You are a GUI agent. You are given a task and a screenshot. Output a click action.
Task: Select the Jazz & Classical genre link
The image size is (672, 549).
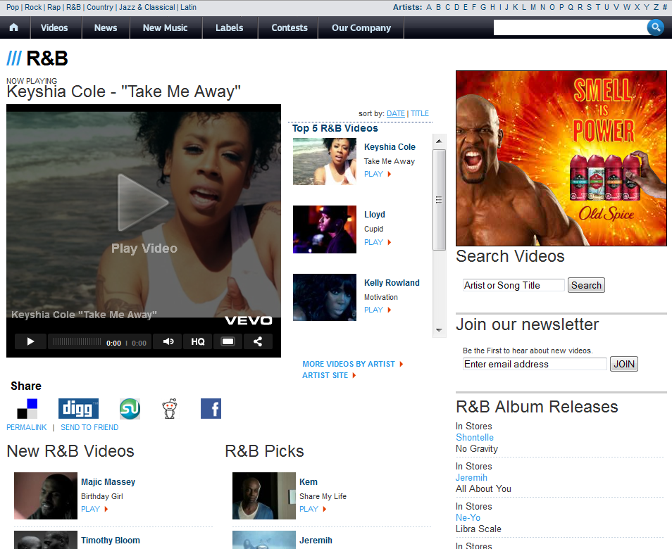147,7
